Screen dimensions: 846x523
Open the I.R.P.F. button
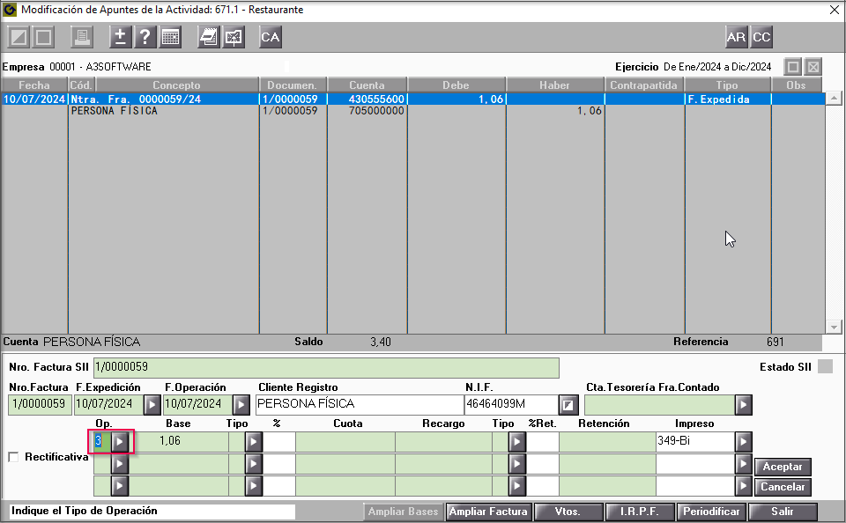(x=640, y=512)
